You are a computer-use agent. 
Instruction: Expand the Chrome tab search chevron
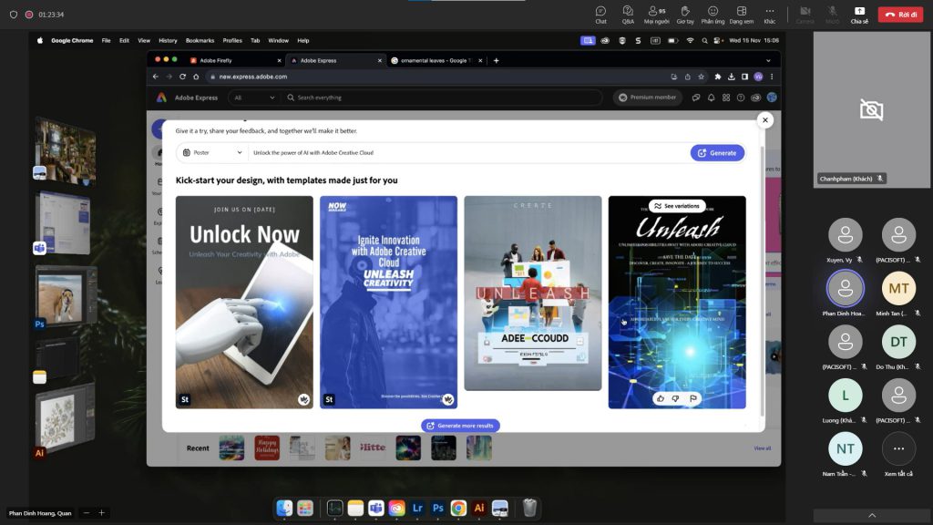coord(768,60)
